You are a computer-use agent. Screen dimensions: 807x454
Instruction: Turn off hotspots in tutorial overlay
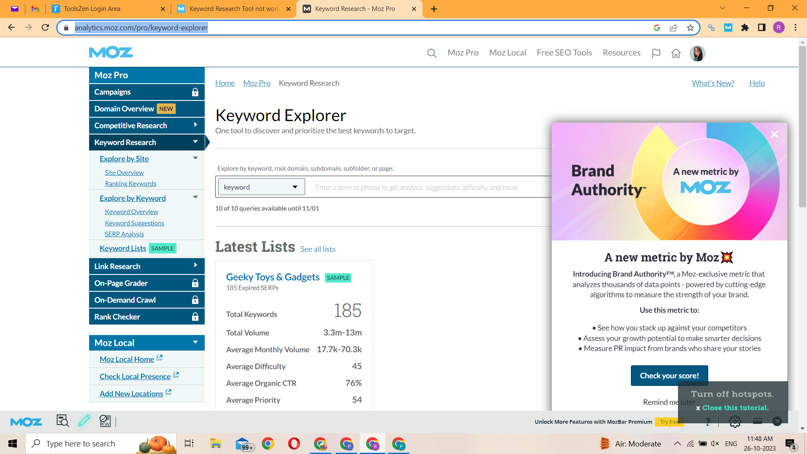733,394
